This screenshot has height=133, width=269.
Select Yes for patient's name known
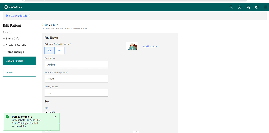pos(49,50)
